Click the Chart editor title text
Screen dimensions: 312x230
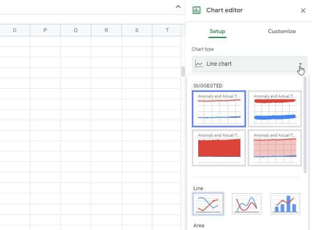(224, 10)
